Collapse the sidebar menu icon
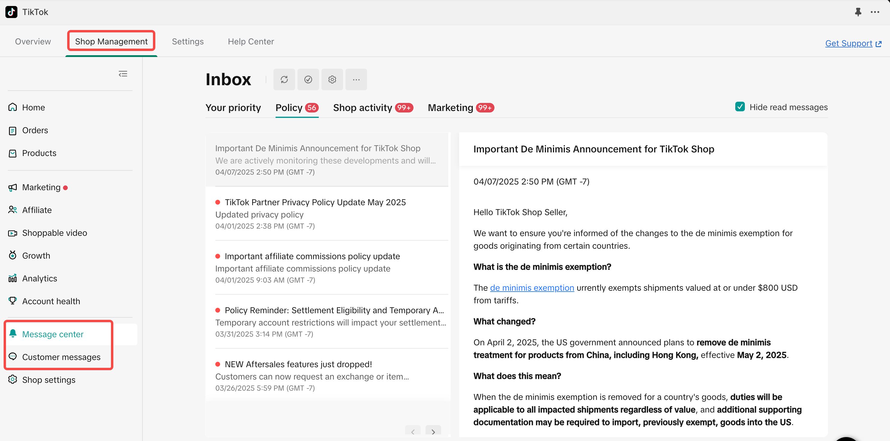 (x=123, y=74)
